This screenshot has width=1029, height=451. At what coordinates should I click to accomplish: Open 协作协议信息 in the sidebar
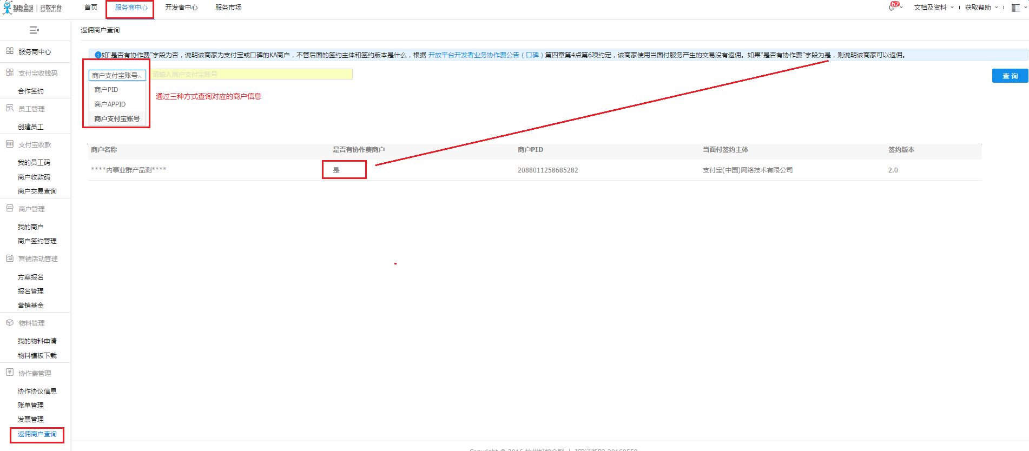37,392
